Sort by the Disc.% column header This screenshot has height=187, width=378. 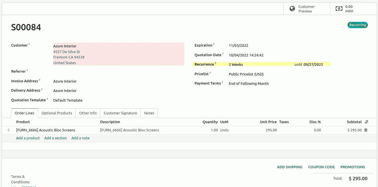pyautogui.click(x=315, y=122)
